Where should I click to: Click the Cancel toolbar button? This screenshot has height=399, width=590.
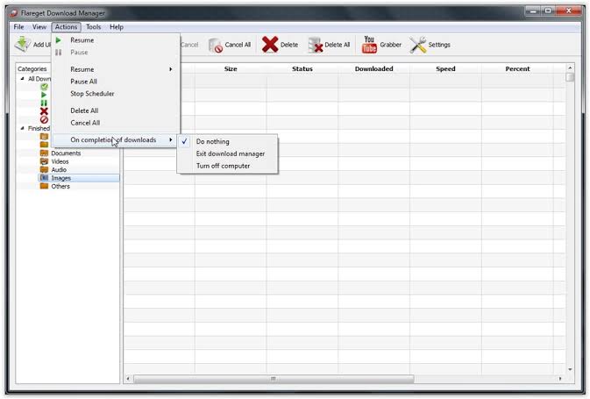click(x=188, y=45)
